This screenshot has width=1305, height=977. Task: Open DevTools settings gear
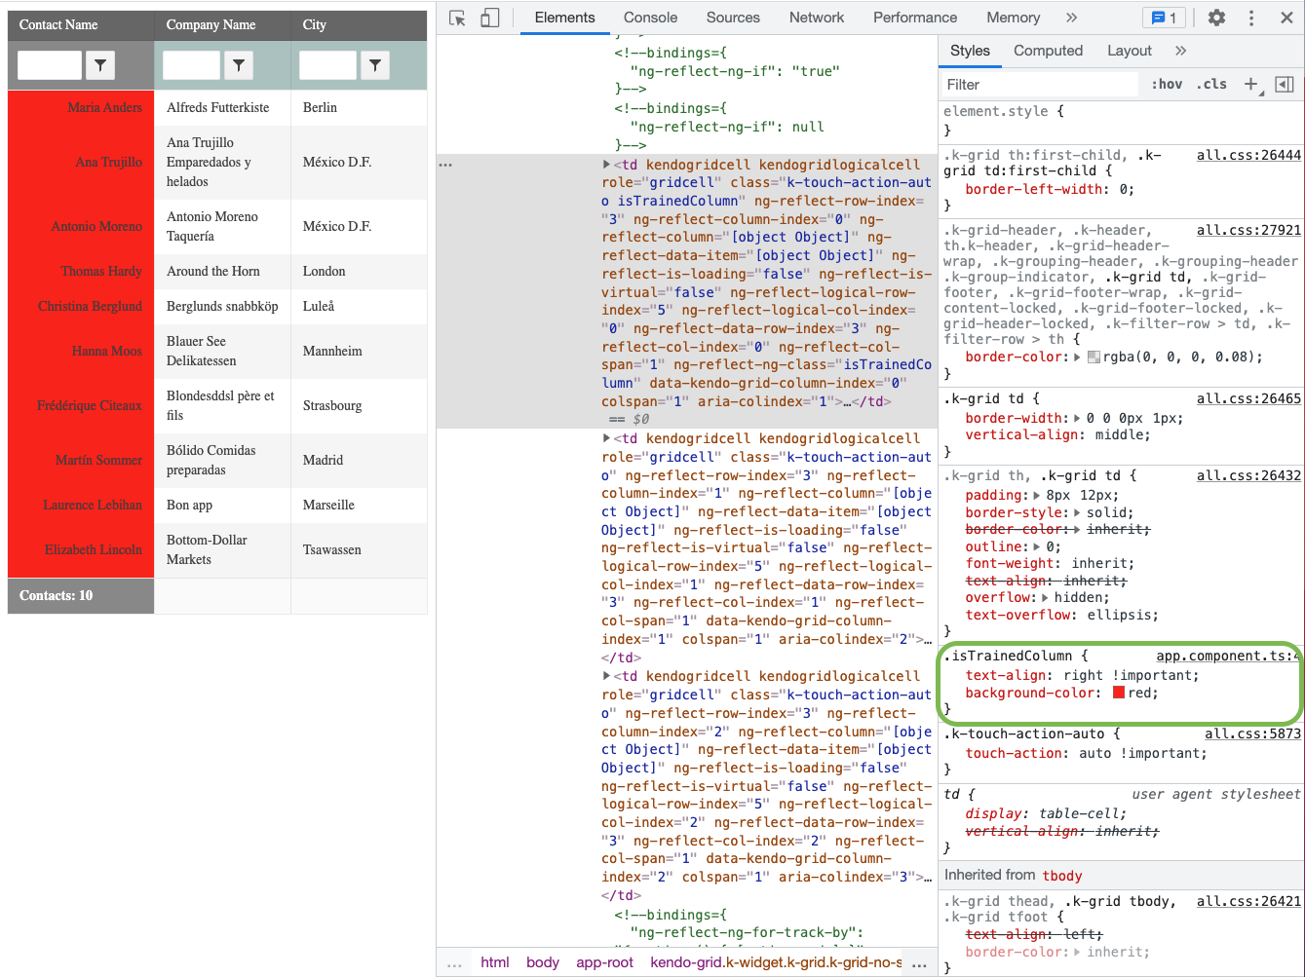click(1216, 18)
